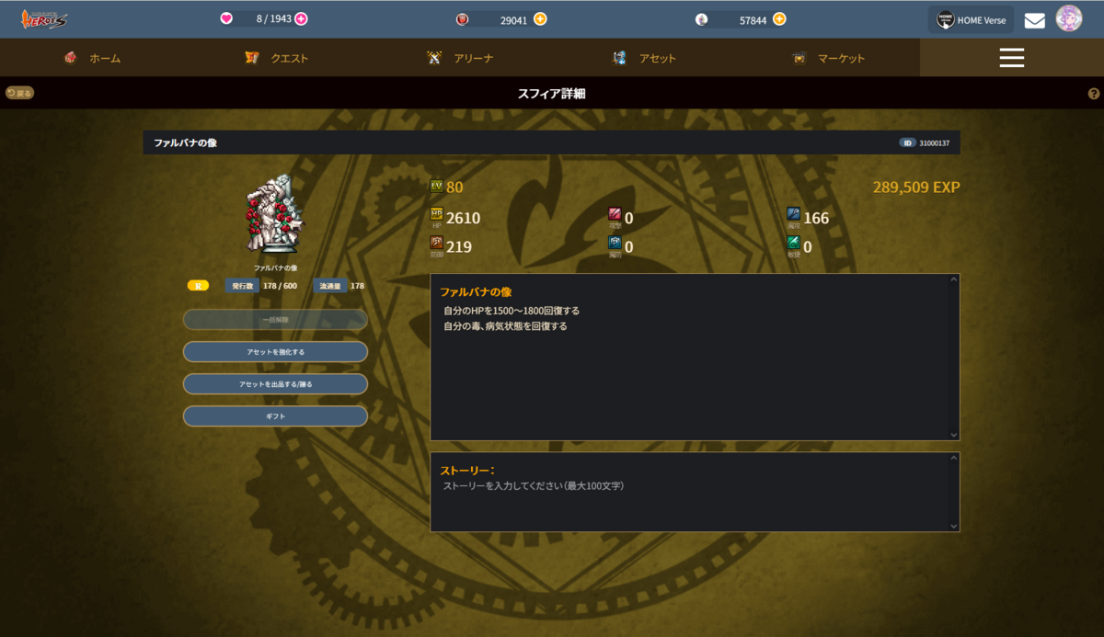This screenshot has width=1104, height=637.
Task: Go to the アセット tab
Action: tap(644, 58)
